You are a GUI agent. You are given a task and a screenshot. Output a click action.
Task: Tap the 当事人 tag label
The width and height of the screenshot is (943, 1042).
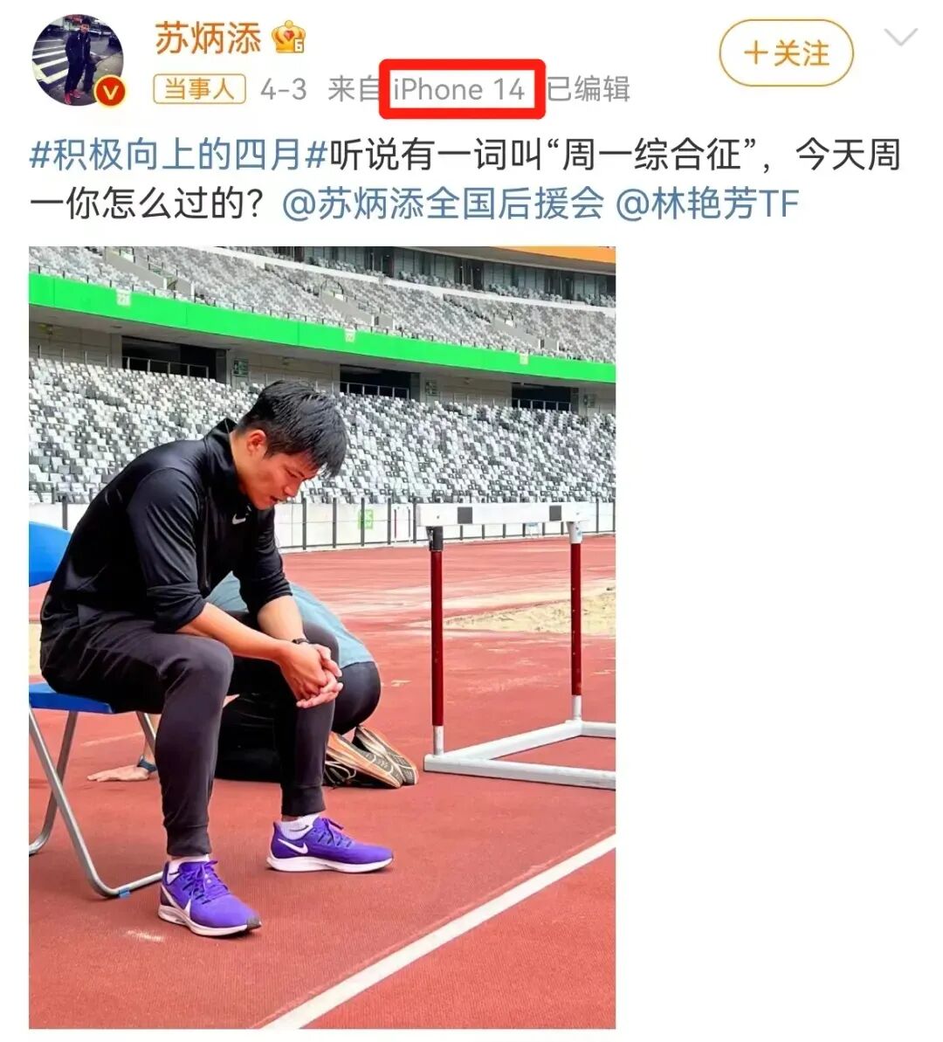click(x=199, y=88)
